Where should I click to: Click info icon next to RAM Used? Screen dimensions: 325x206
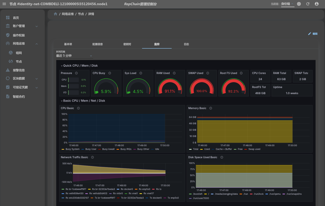174,73
